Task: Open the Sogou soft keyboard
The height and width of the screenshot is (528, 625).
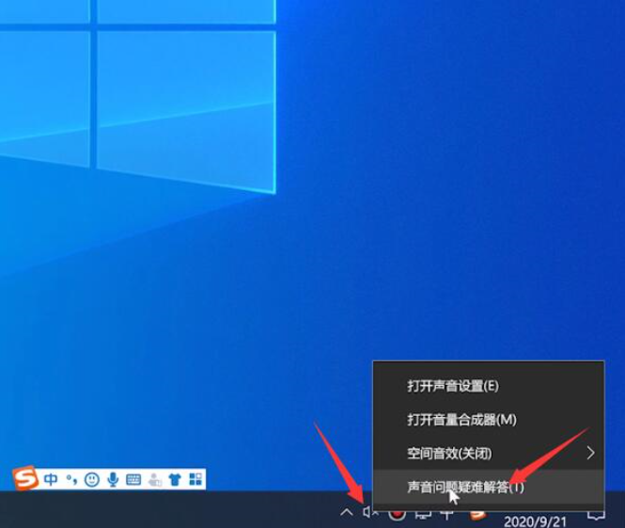Action: 133,479
